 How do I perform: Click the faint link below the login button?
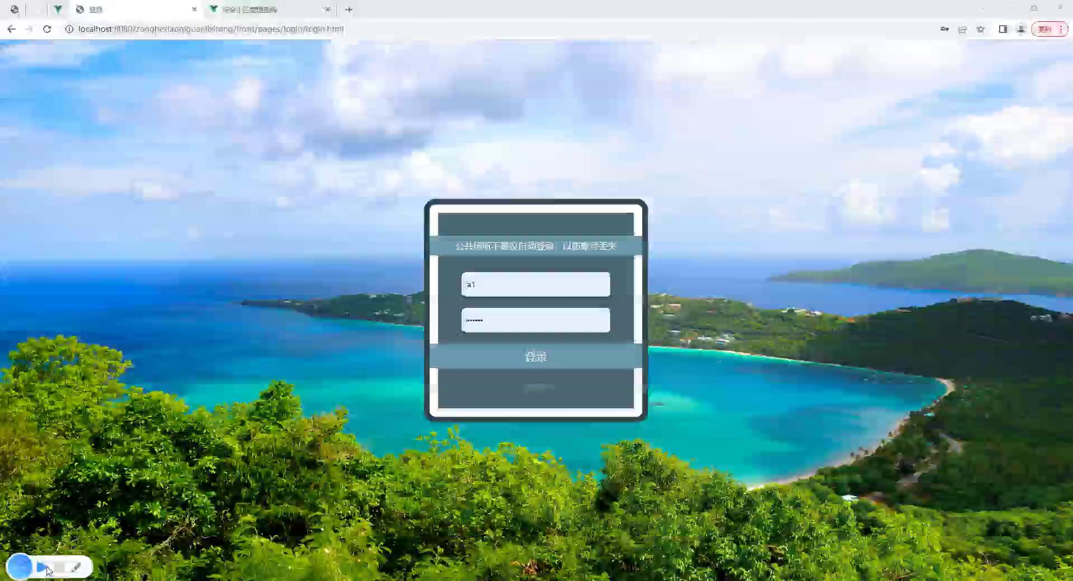click(x=538, y=387)
